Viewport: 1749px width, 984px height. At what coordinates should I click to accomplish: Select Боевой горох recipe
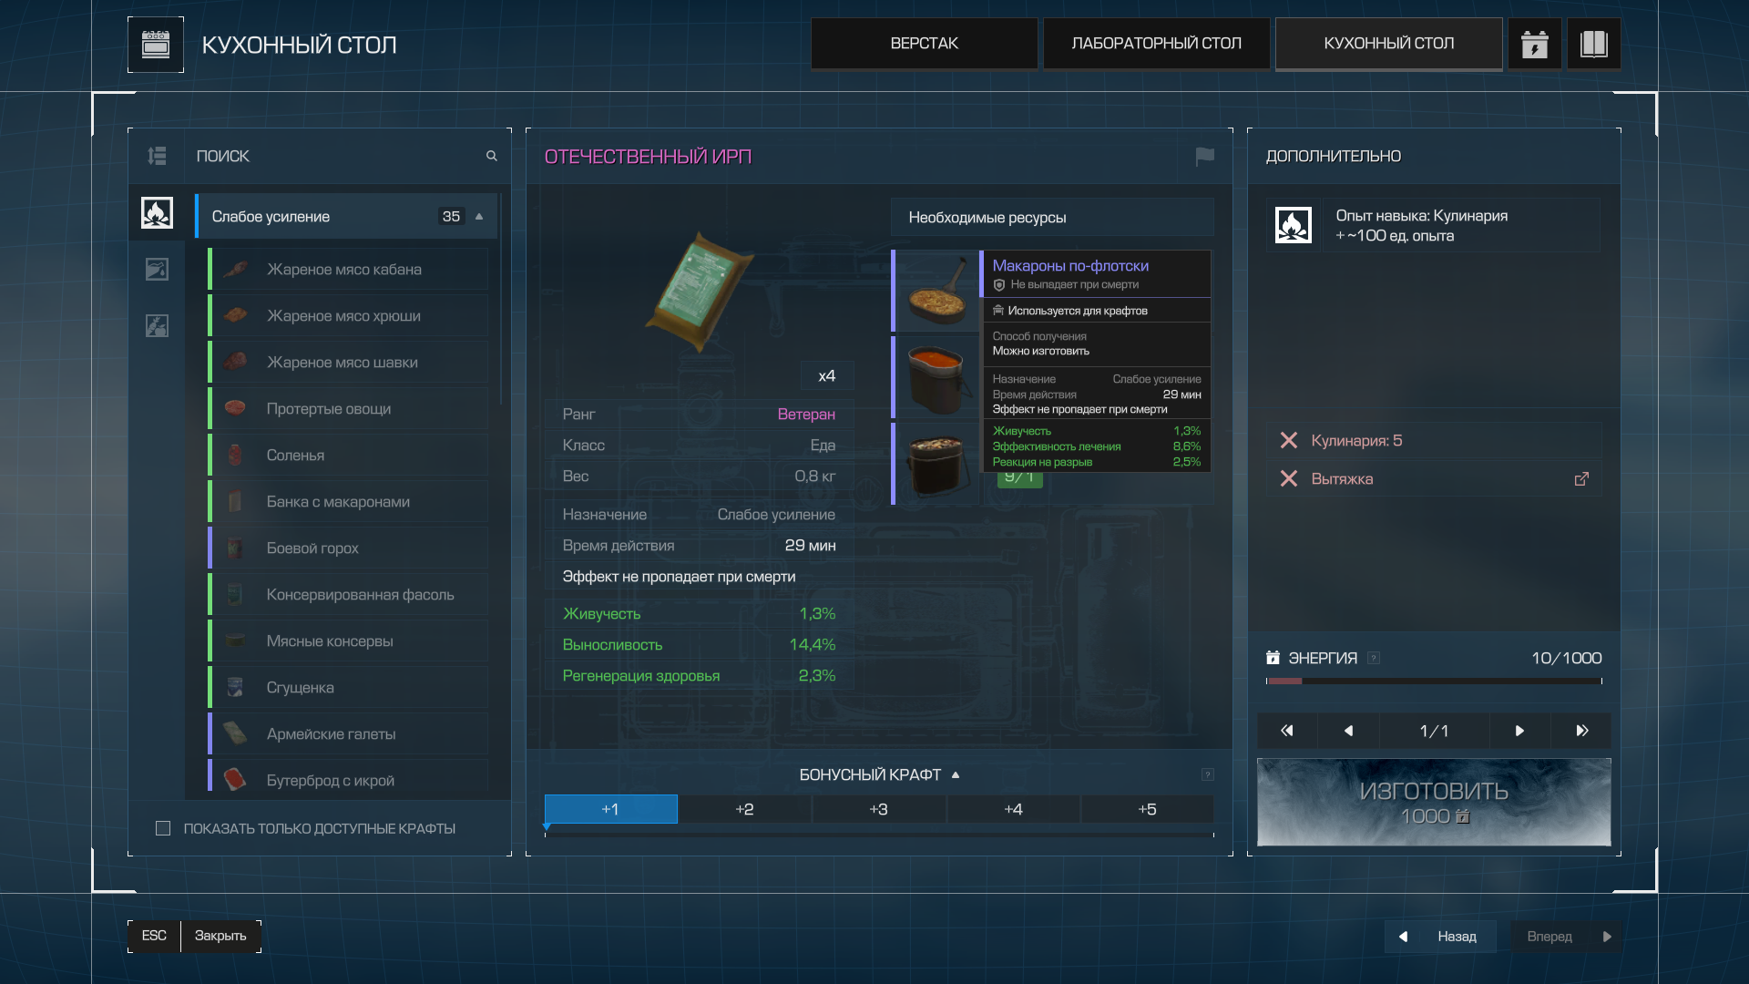point(348,548)
